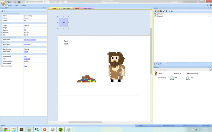Screen dimensions: 212x132
Task: Collapse the Common properties section
Action: pyautogui.click(x=1, y=23)
